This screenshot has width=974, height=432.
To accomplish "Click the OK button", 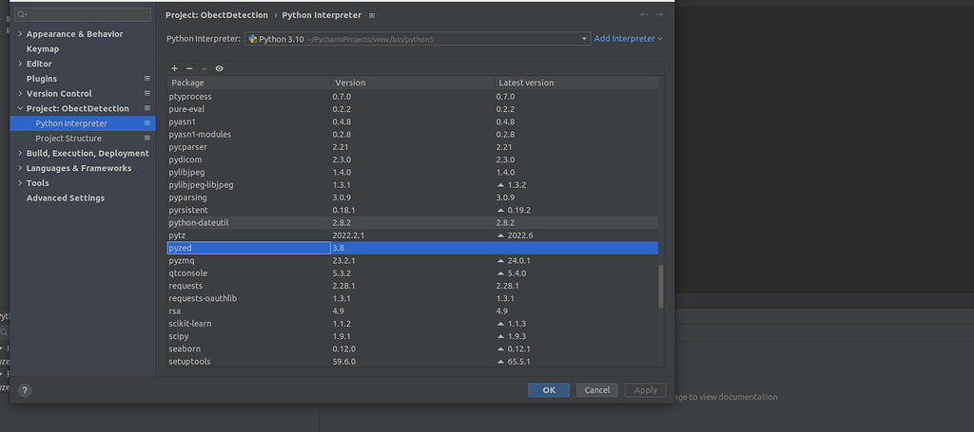I will 549,390.
